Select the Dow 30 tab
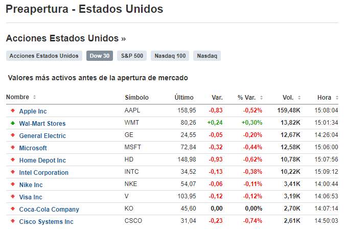This screenshot has height=230, width=344. click(x=100, y=56)
